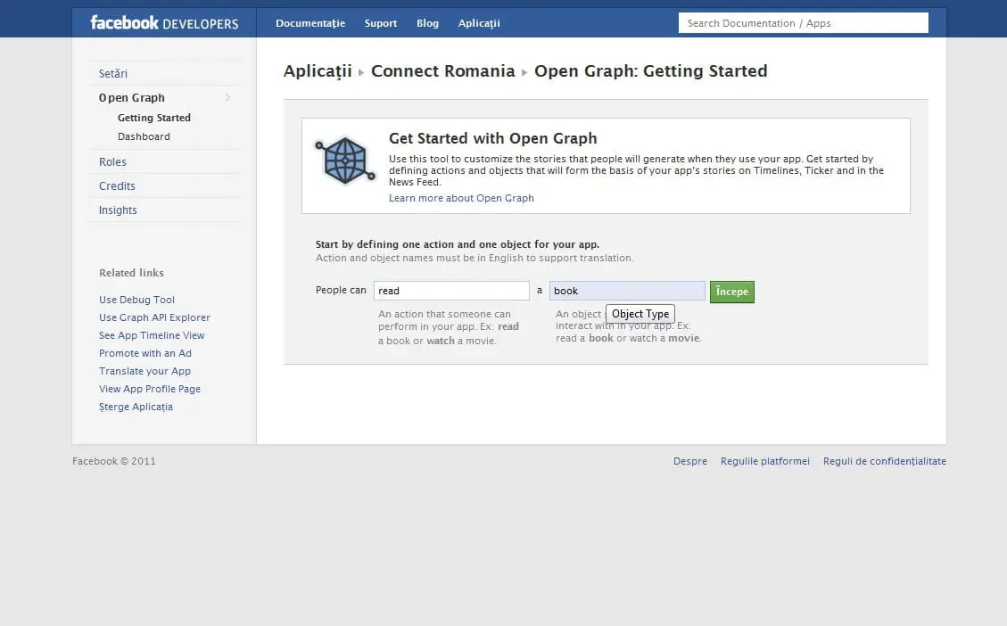Click the action field containing read
Viewport: 1007px width, 626px height.
pyautogui.click(x=451, y=290)
